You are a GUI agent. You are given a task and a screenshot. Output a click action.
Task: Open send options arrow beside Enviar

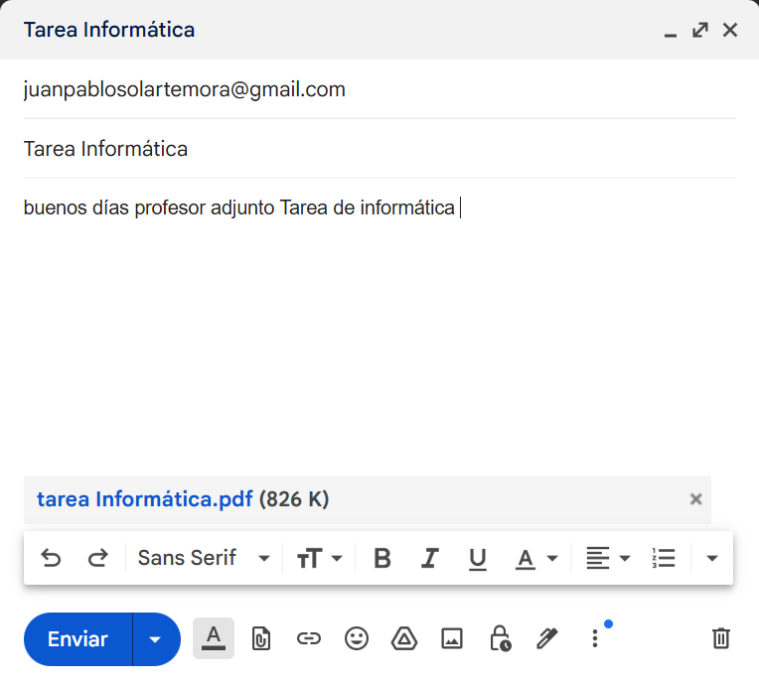coord(155,639)
